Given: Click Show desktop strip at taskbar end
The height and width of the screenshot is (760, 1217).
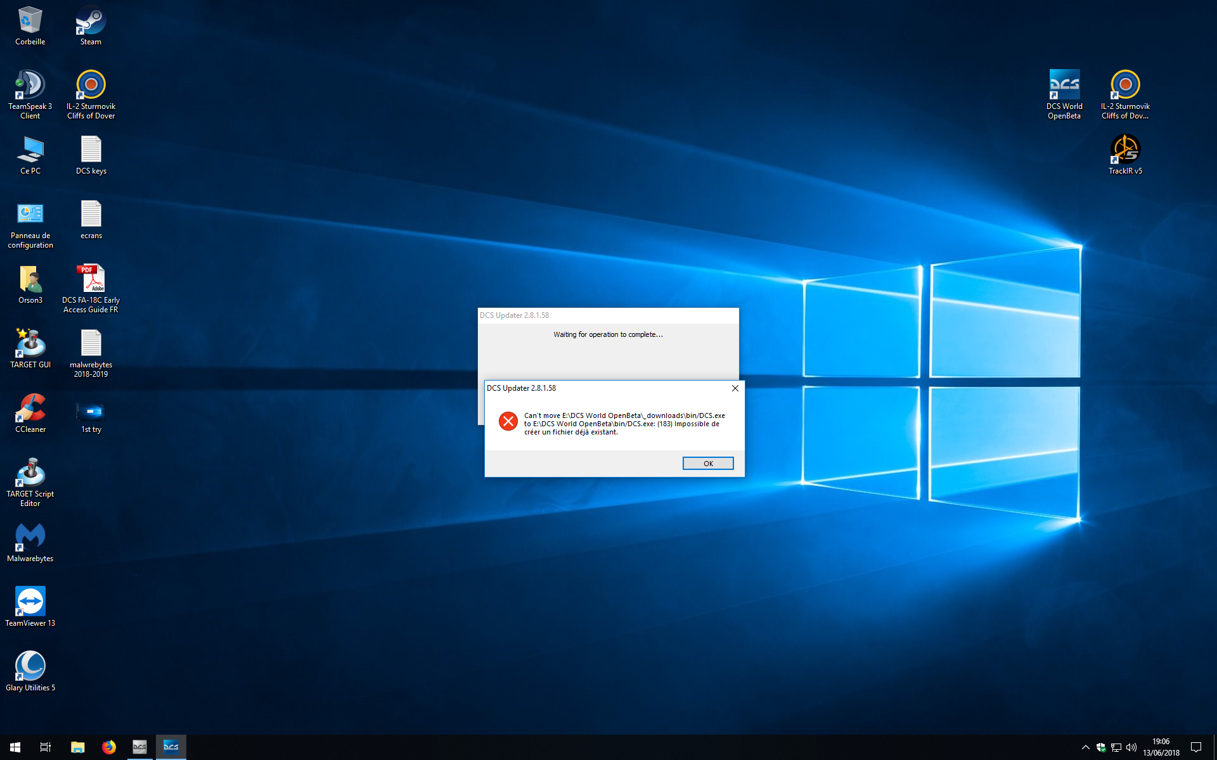Looking at the screenshot, I should click(1214, 747).
